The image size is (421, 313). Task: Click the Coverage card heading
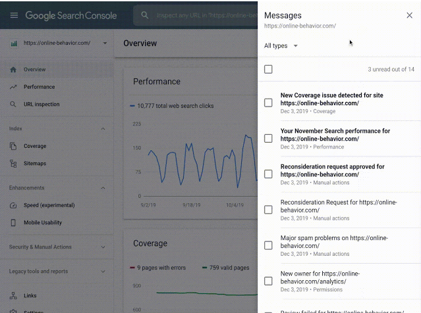[150, 243]
